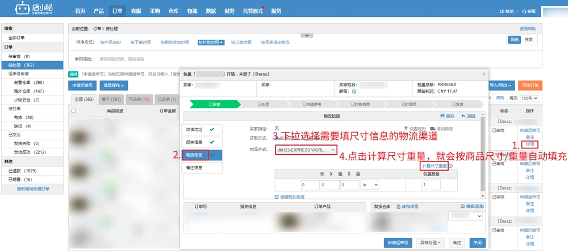The image size is (568, 251).
Task: Select the 自动获取 radio button
Action: click(277, 138)
